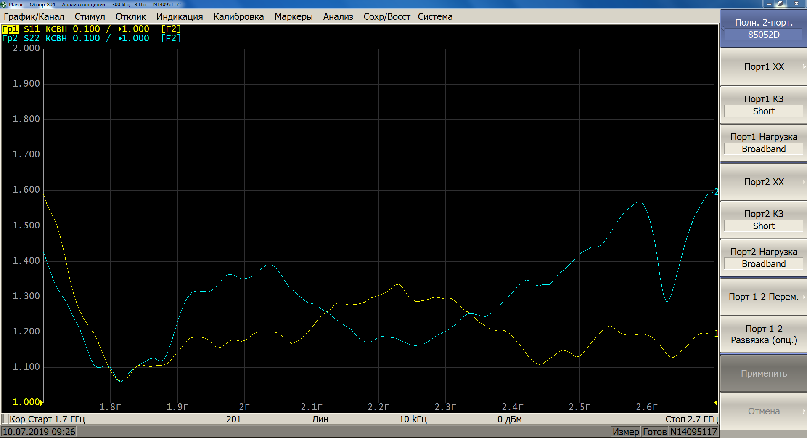Open the Калибровка menu
Image resolution: width=807 pixels, height=438 pixels.
coord(238,17)
